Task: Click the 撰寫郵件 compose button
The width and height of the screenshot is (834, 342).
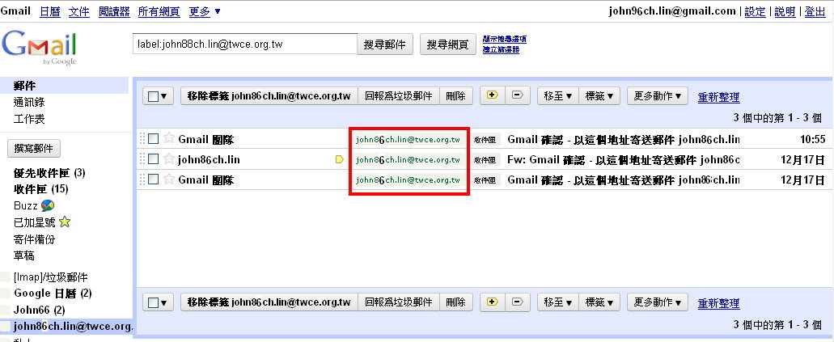Action: 33,149
